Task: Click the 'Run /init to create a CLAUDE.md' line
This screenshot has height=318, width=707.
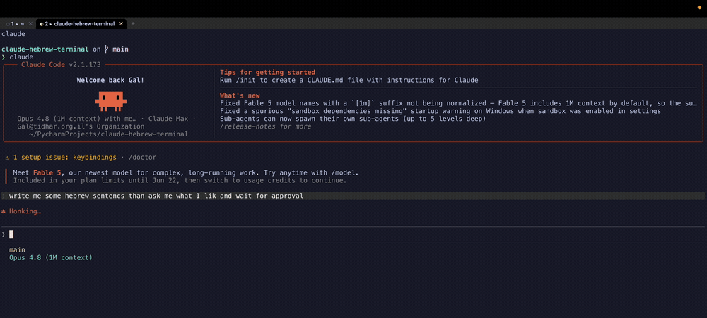Action: tap(349, 80)
